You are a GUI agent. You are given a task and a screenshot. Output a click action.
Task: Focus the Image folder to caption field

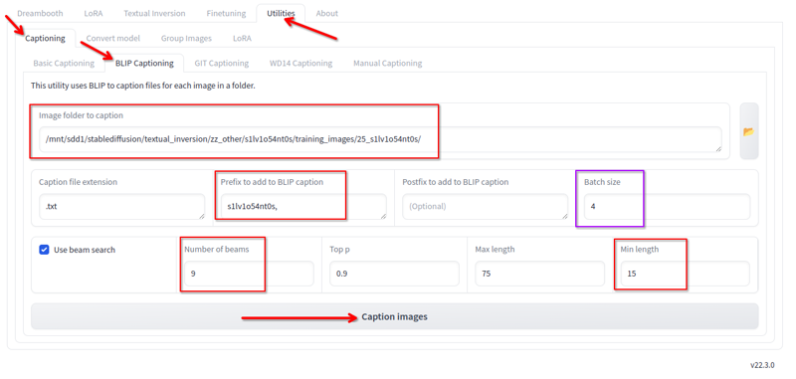380,139
